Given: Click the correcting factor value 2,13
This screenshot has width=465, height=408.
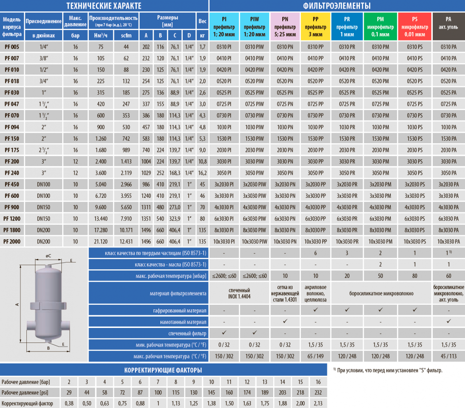Looking at the screenshot, I should click(318, 403).
